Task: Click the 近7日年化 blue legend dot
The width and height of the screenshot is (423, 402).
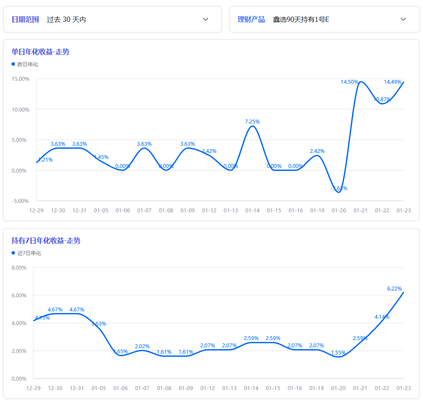Action: click(13, 253)
